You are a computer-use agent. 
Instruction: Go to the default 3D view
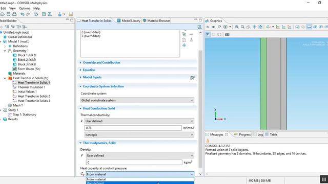tap(269, 27)
